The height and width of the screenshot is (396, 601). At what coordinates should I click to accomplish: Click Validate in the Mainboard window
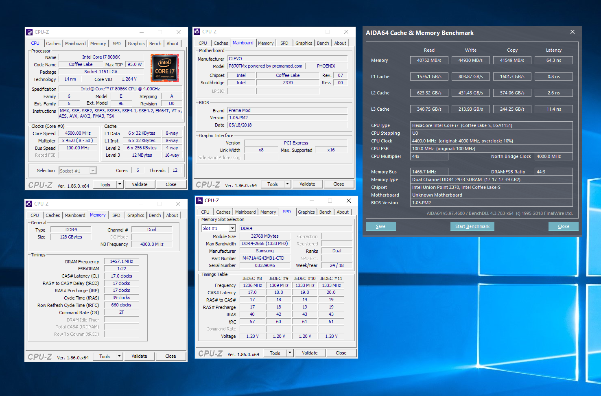307,184
